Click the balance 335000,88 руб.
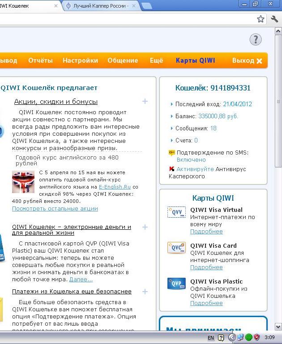Screen dimensions: 282x344 coord(218,116)
